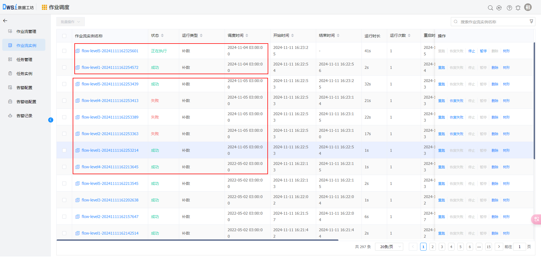541x261 pixels.
Task: Expand the 批量操作 dropdown
Action: [70, 22]
